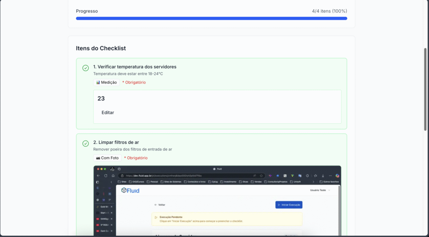Toggle the check circle on Limpar filtros de ar
This screenshot has height=237, width=429.
(x=85, y=143)
